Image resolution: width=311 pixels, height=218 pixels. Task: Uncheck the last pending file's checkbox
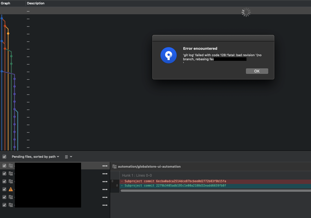4,205
